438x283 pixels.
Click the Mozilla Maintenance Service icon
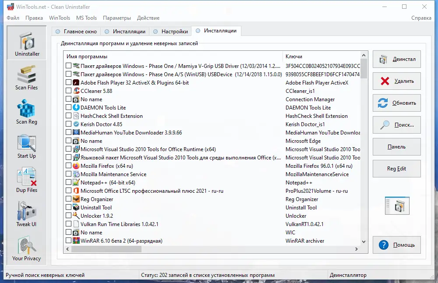pos(76,174)
